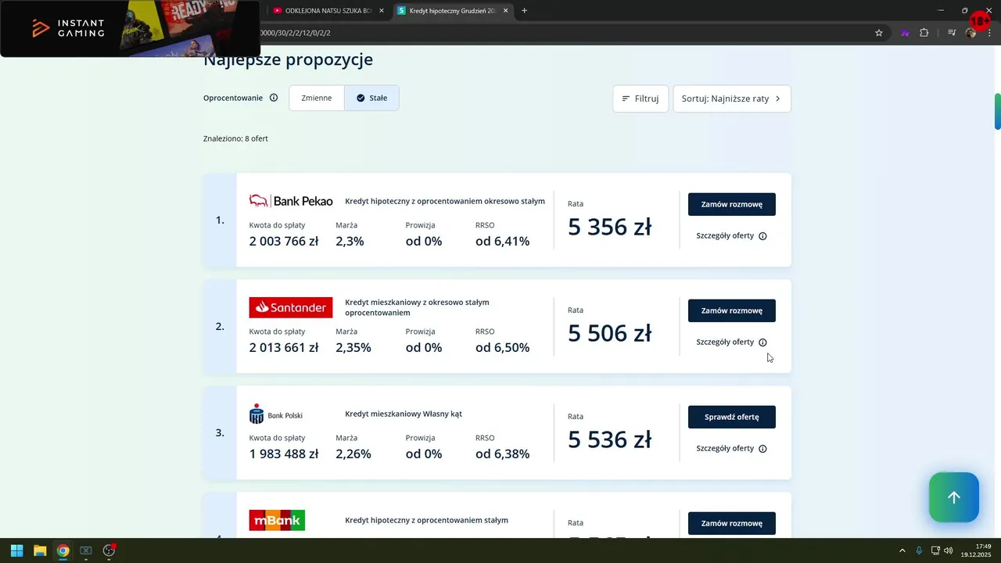Click Santander rate 5 506 zł
Viewport: 1001px width, 563px height.
tap(610, 333)
